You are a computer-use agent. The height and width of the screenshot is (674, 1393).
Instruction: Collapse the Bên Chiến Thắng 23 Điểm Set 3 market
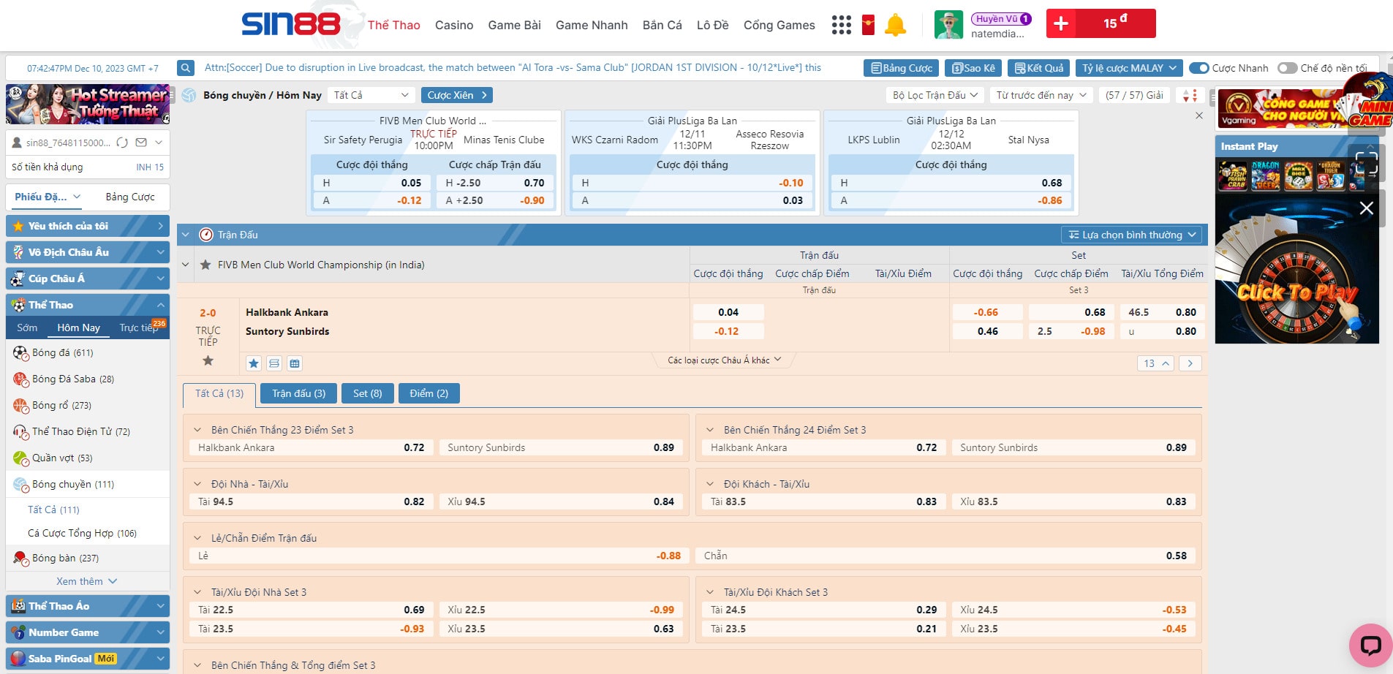pyautogui.click(x=197, y=430)
